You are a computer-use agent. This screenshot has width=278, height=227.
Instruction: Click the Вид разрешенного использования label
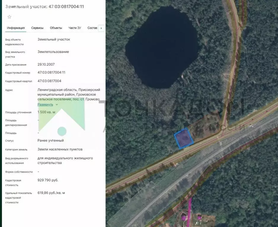[17, 160]
